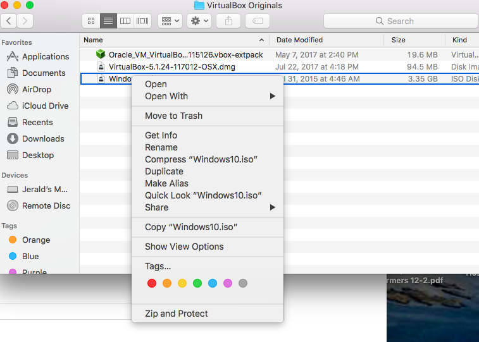Click the May 7, 2017 date cell
Screen dimensions: 479x342
click(x=317, y=55)
